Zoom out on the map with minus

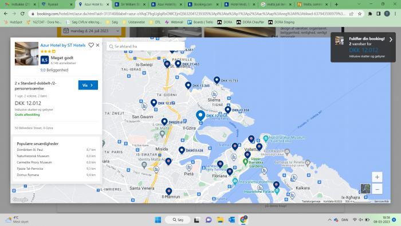pyautogui.click(x=377, y=189)
